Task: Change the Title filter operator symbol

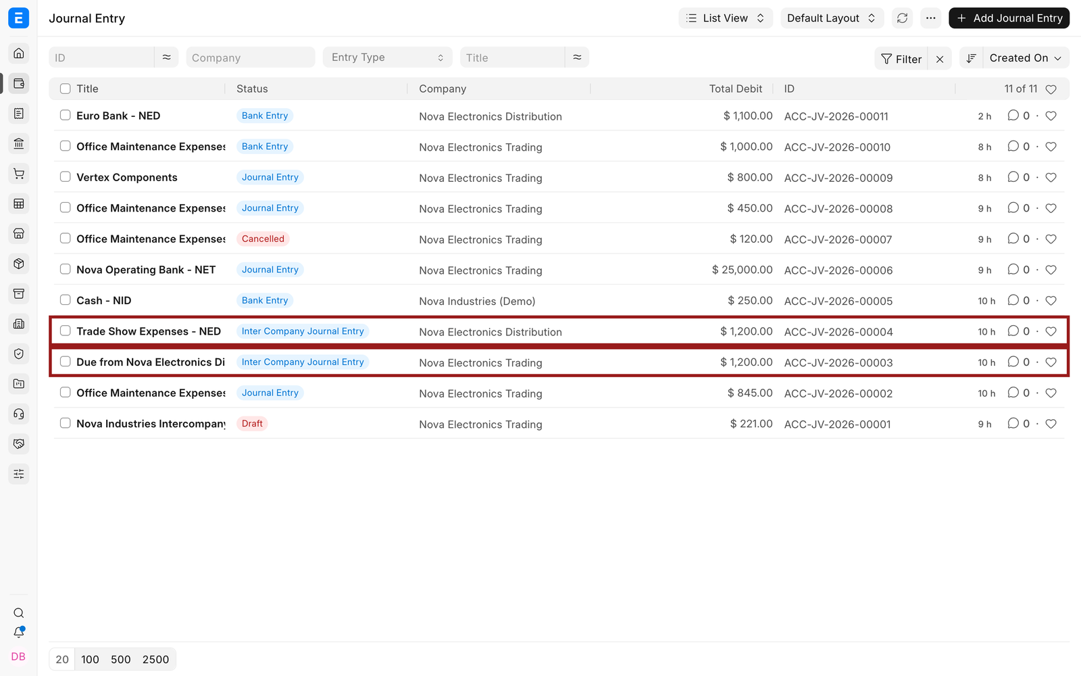Action: pos(577,57)
